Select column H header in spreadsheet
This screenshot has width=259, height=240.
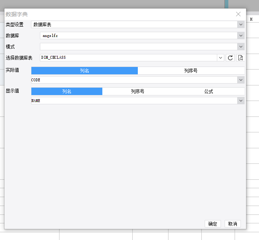pyautogui.click(x=251, y=19)
